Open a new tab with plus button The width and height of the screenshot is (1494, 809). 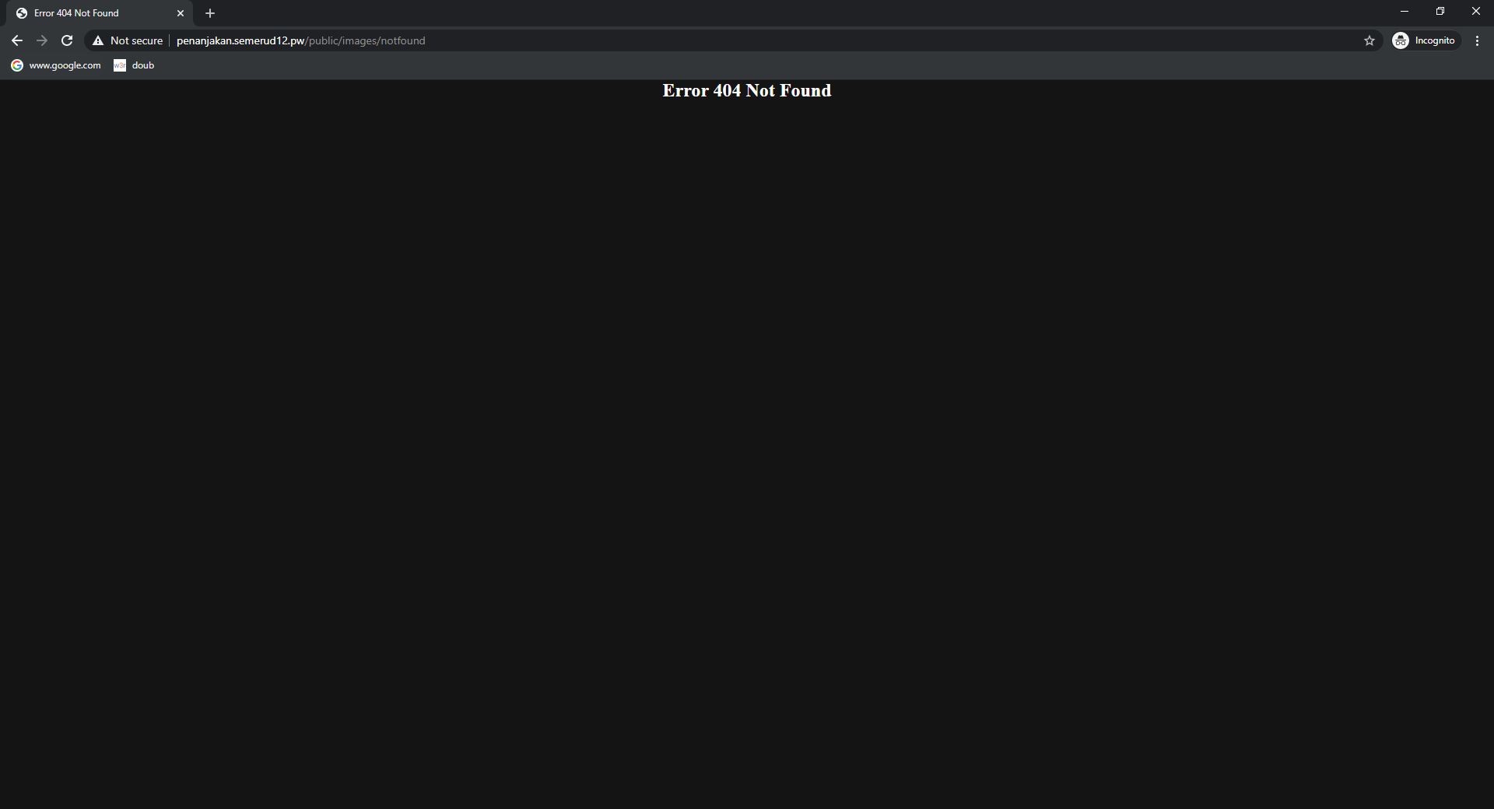coord(210,13)
